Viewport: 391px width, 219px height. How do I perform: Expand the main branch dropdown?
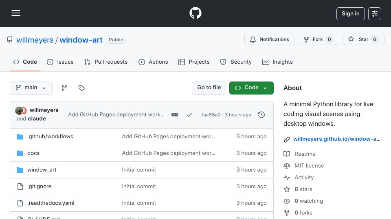pos(31,88)
